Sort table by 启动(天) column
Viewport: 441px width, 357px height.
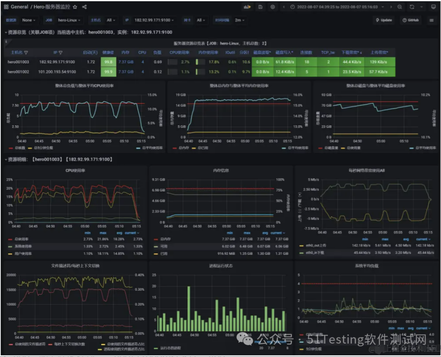pyautogui.click(x=90, y=53)
